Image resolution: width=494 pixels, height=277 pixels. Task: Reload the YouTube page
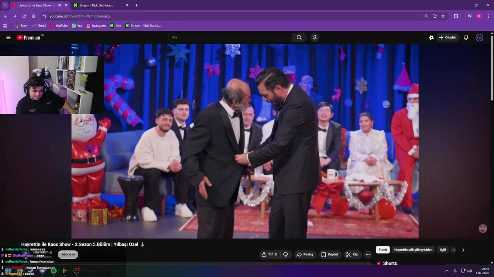point(24,16)
